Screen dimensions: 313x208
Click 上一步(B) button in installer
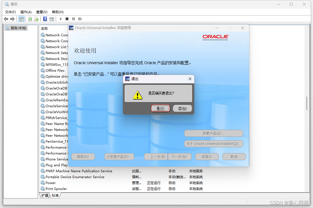[156, 157]
